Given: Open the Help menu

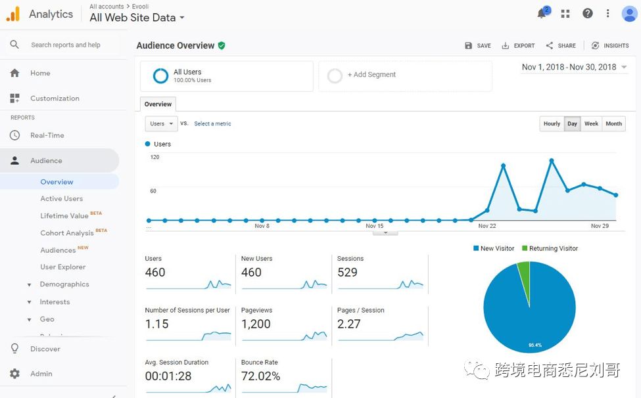Looking at the screenshot, I should point(586,12).
